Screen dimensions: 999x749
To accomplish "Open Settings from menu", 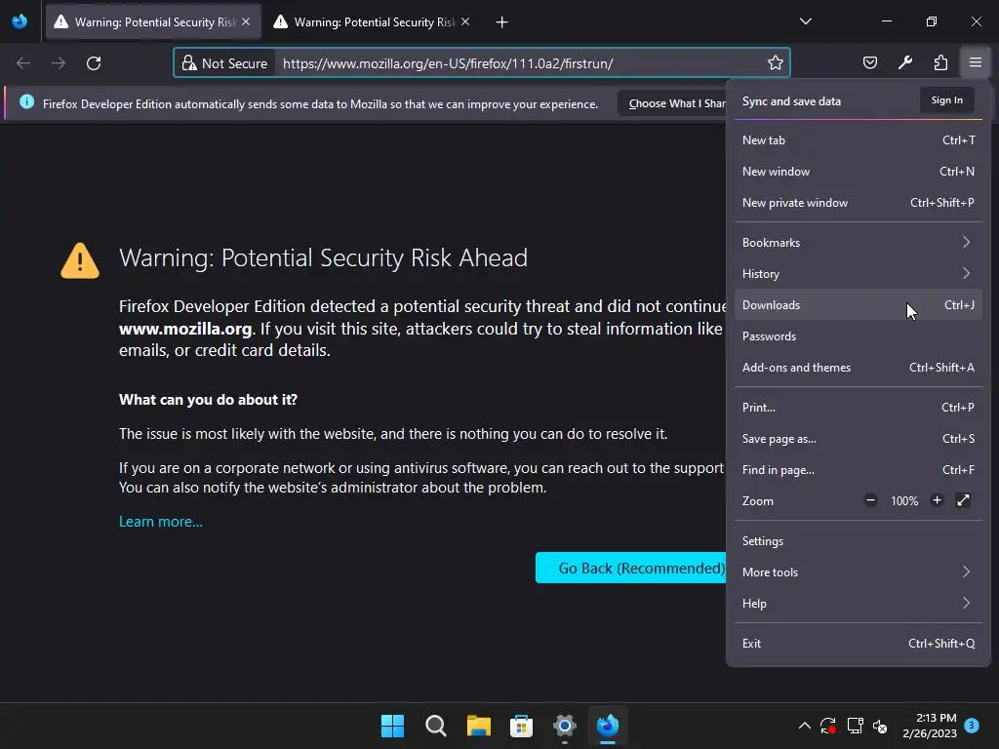I will click(859, 541).
